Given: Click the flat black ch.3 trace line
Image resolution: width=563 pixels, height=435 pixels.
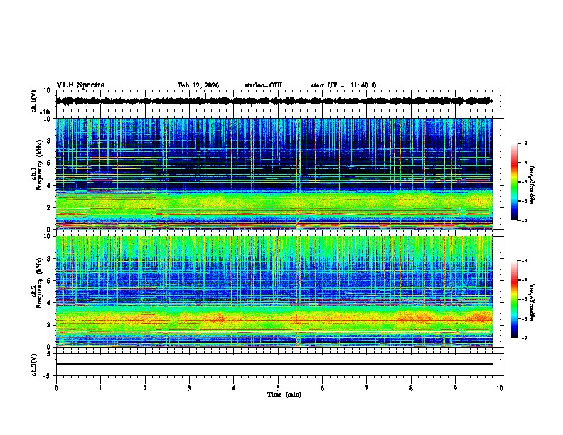Looking at the screenshot, I should point(274,364).
